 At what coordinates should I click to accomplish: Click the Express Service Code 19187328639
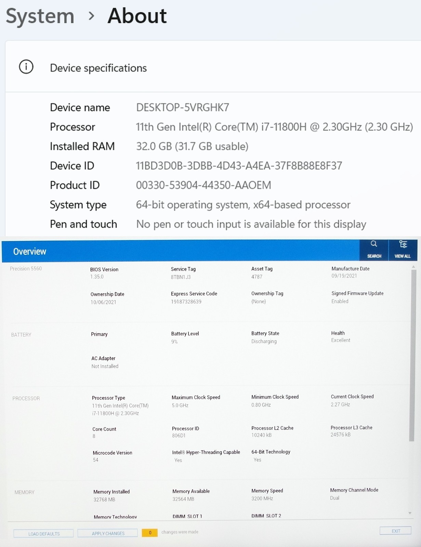coord(186,302)
